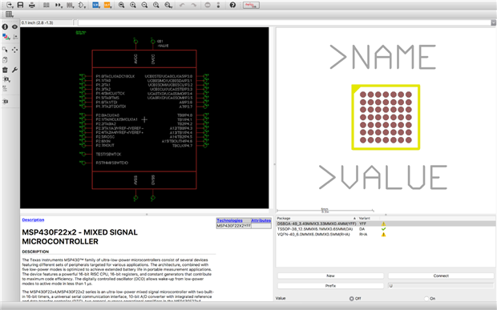
Task: Open the Symbol editor gate-shaped icon
Action: [x=82, y=5]
